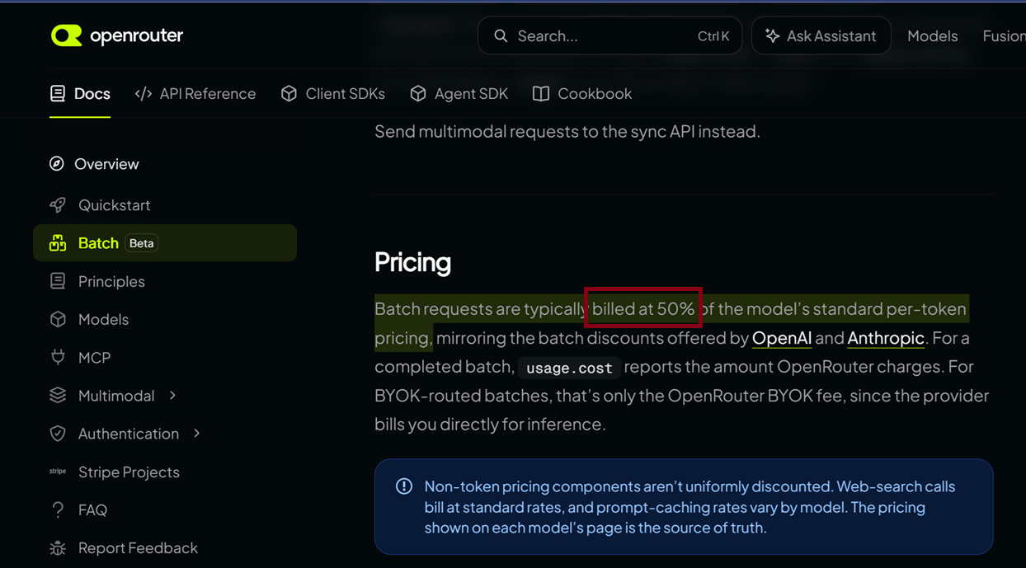
Task: Click the Report Feedback bug icon
Action: pyautogui.click(x=58, y=548)
